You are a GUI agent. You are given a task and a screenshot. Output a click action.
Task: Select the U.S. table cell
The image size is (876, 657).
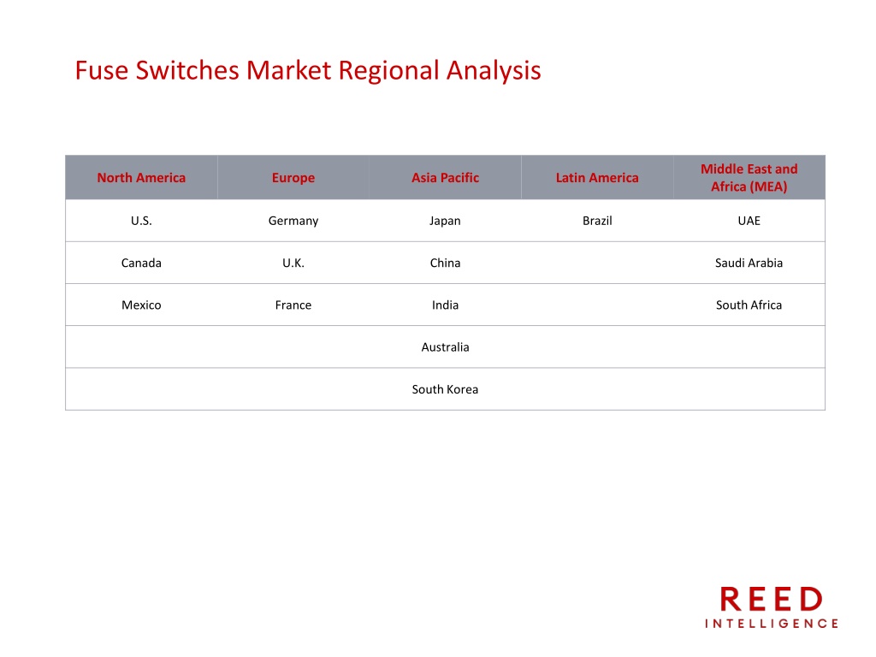(x=141, y=221)
